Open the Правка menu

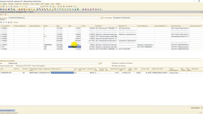coord(5,4)
